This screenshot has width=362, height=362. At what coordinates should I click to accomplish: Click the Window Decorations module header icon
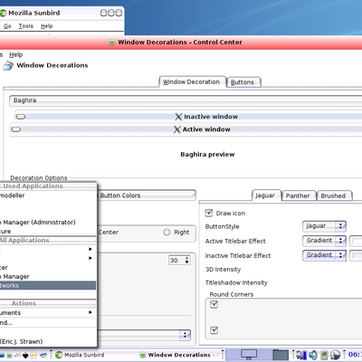click(8, 65)
